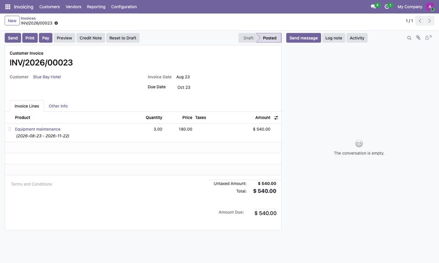This screenshot has width=439, height=263.
Task: Click price cell 180.00
Action: click(x=185, y=129)
